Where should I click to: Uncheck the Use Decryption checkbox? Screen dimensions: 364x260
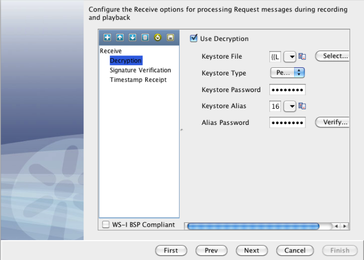click(194, 39)
